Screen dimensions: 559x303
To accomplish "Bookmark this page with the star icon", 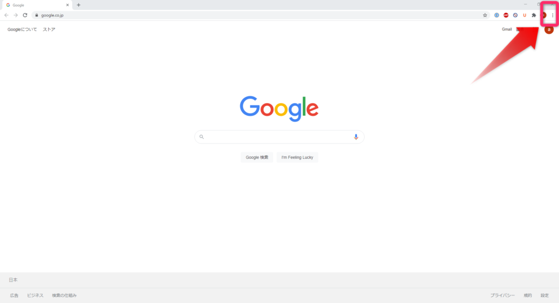I will pyautogui.click(x=485, y=15).
